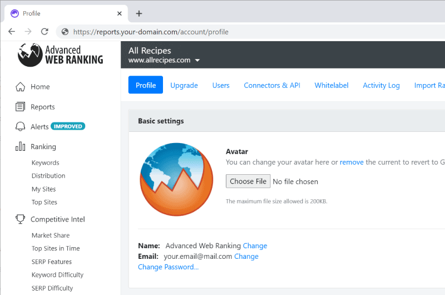445x295 pixels.
Task: Click the Change Password... link
Action: [x=169, y=267]
